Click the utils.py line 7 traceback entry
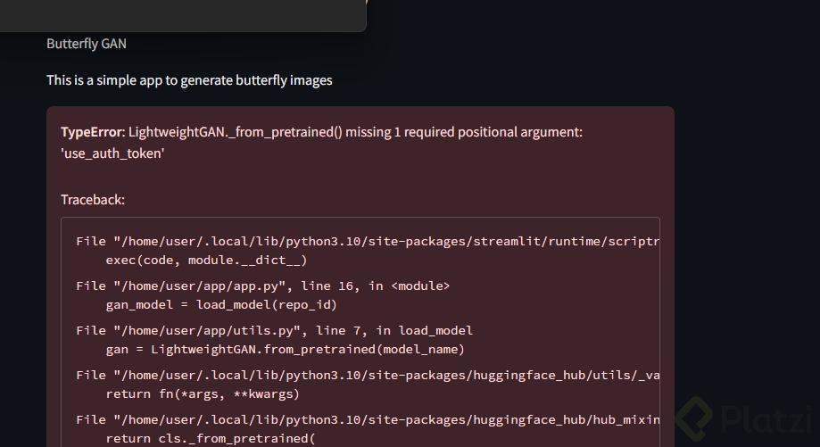The height and width of the screenshot is (447, 820). pos(275,330)
